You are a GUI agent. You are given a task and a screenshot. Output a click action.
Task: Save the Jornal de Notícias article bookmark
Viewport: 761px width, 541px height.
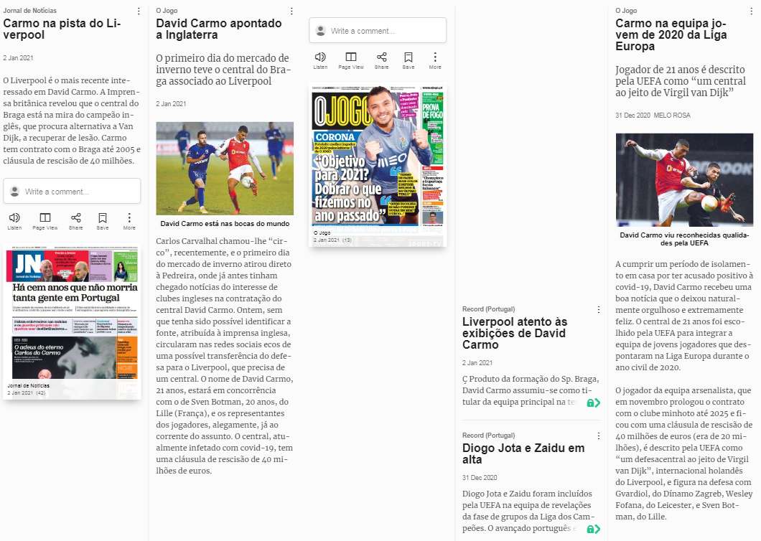click(103, 218)
